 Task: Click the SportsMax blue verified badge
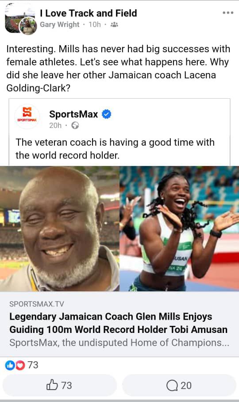pyautogui.click(x=107, y=114)
